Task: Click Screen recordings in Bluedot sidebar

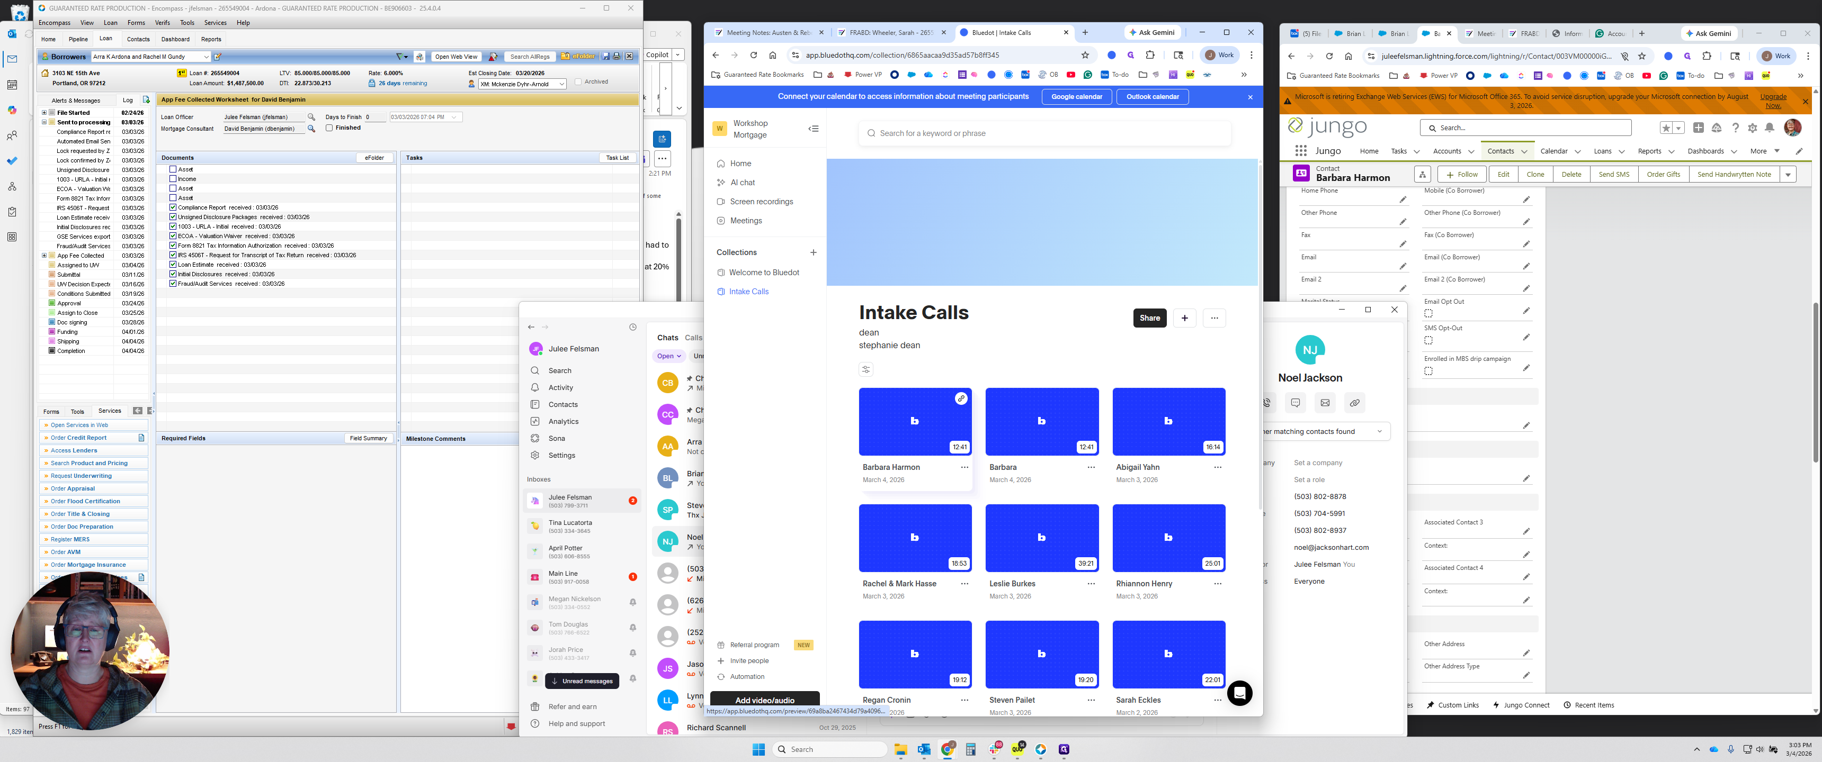Action: [761, 202]
